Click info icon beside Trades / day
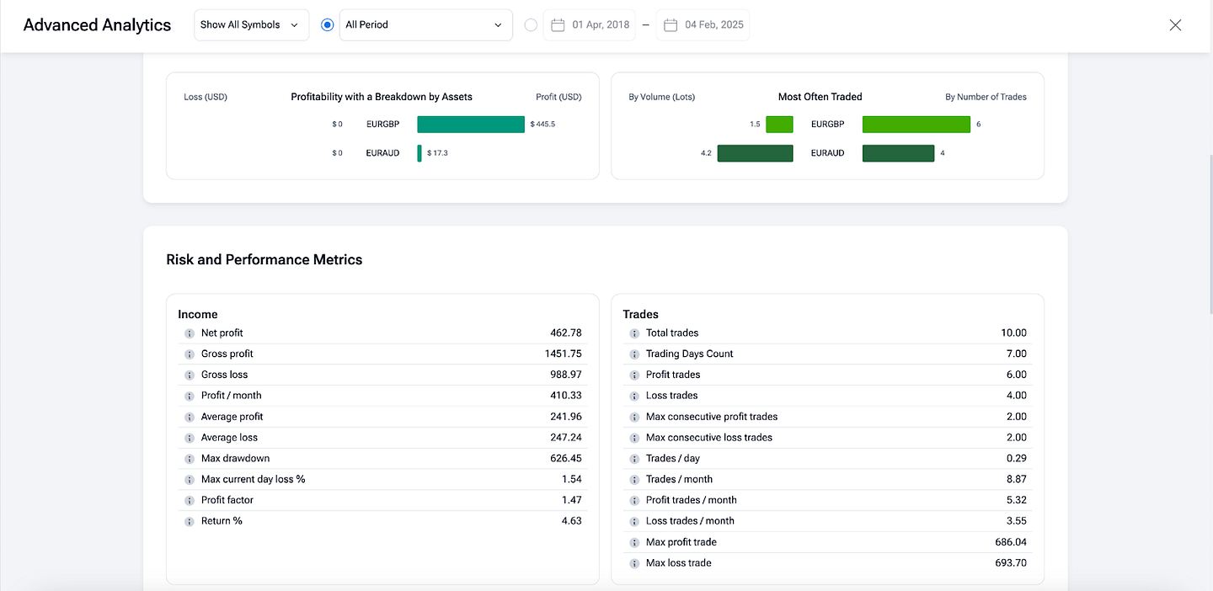The width and height of the screenshot is (1213, 591). (x=634, y=459)
